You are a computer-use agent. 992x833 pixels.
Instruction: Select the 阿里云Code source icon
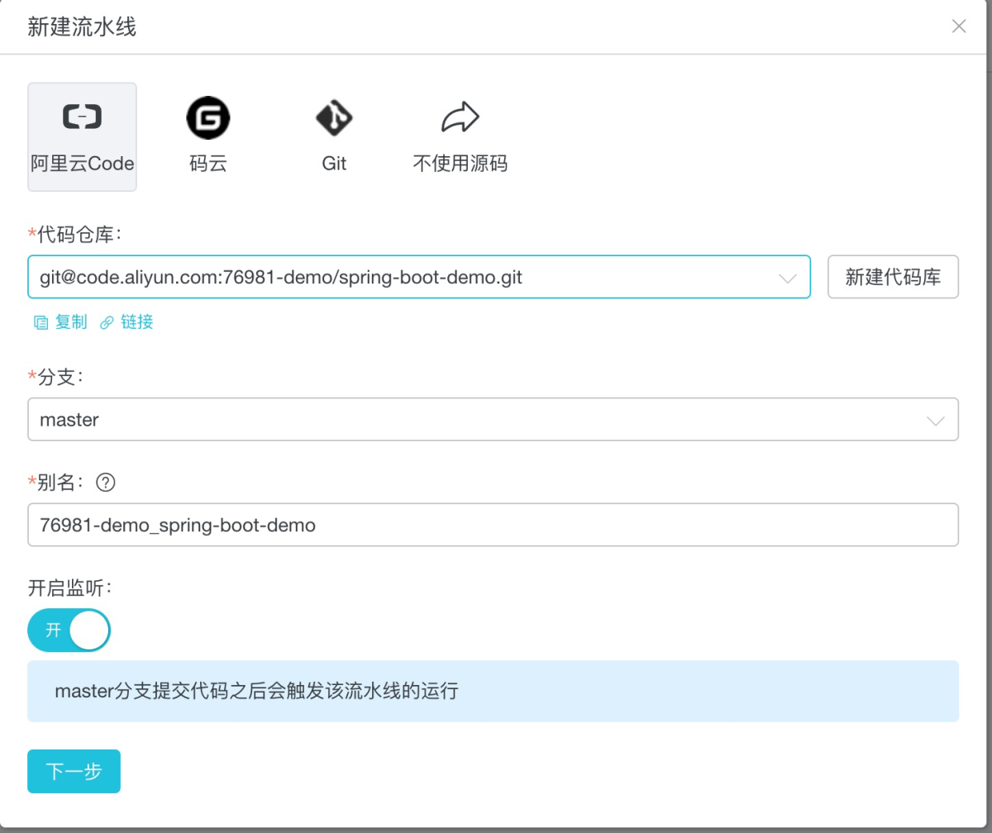coord(82,117)
